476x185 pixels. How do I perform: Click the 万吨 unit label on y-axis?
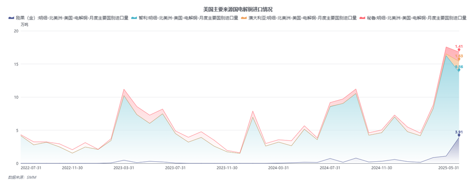pyautogui.click(x=25, y=25)
